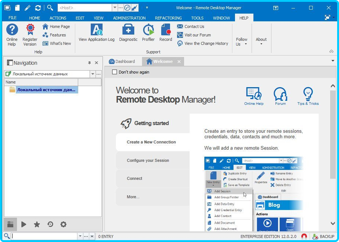Open the TOOLS ribbon tab

pos(197,18)
